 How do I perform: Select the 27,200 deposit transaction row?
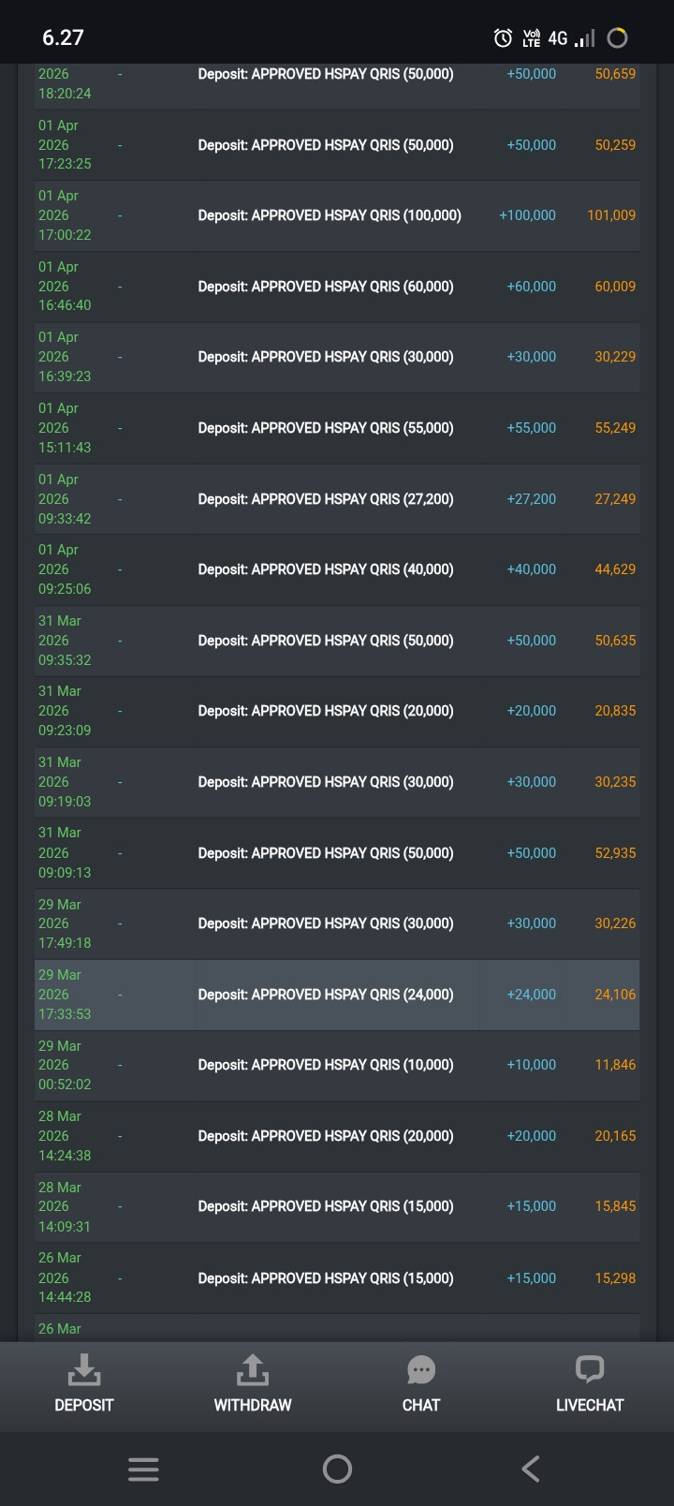pyautogui.click(x=337, y=499)
